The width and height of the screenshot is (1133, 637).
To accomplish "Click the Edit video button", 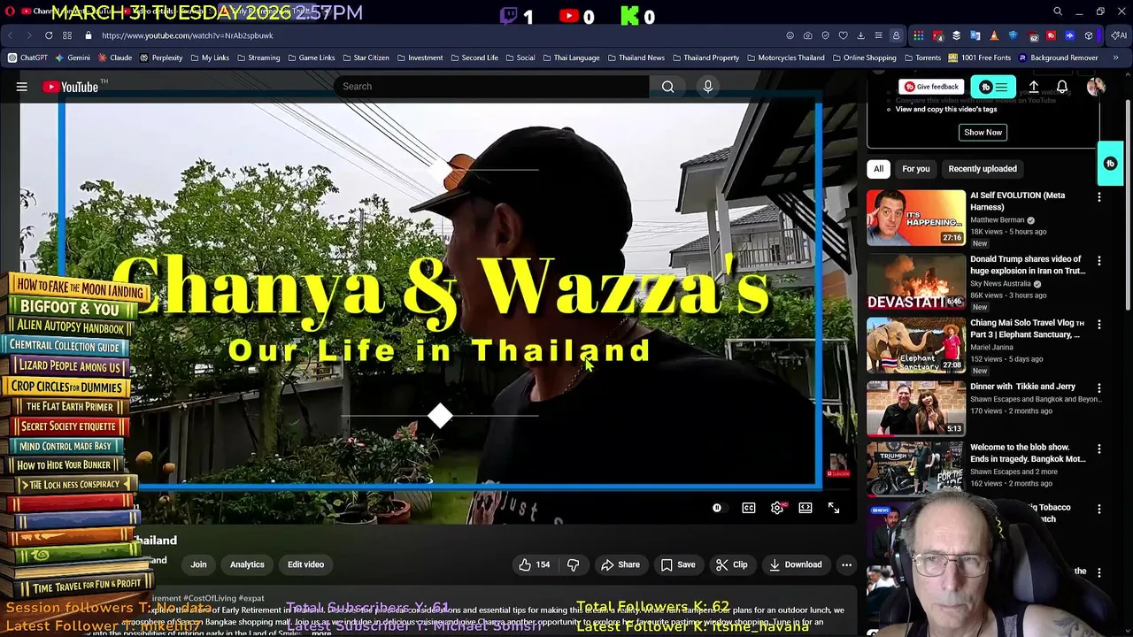I will [305, 564].
